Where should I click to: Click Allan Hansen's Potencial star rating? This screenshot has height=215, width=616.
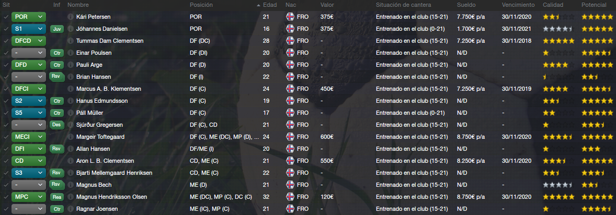pos(591,149)
